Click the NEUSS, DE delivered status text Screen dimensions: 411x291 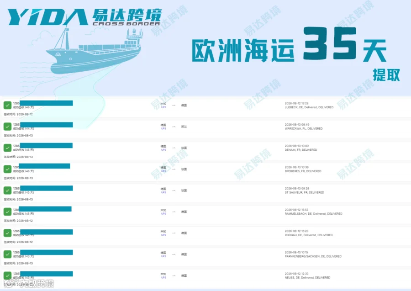(x=307, y=277)
